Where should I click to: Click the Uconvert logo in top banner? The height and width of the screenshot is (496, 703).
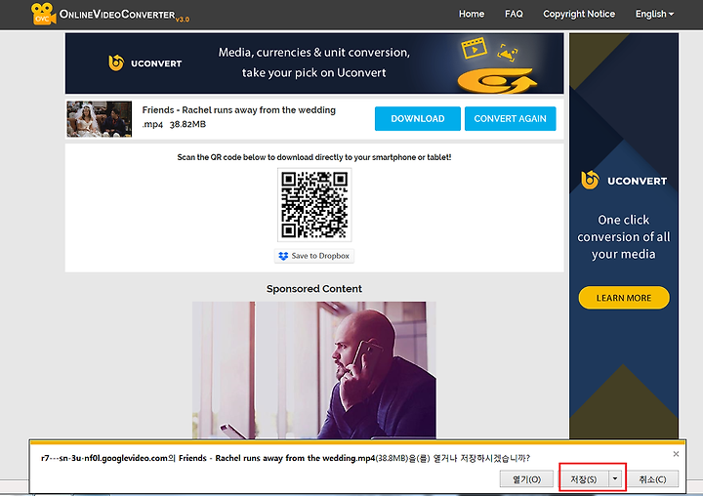tap(145, 63)
